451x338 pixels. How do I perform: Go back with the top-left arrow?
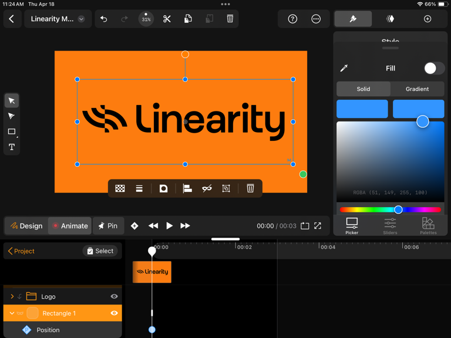point(12,19)
